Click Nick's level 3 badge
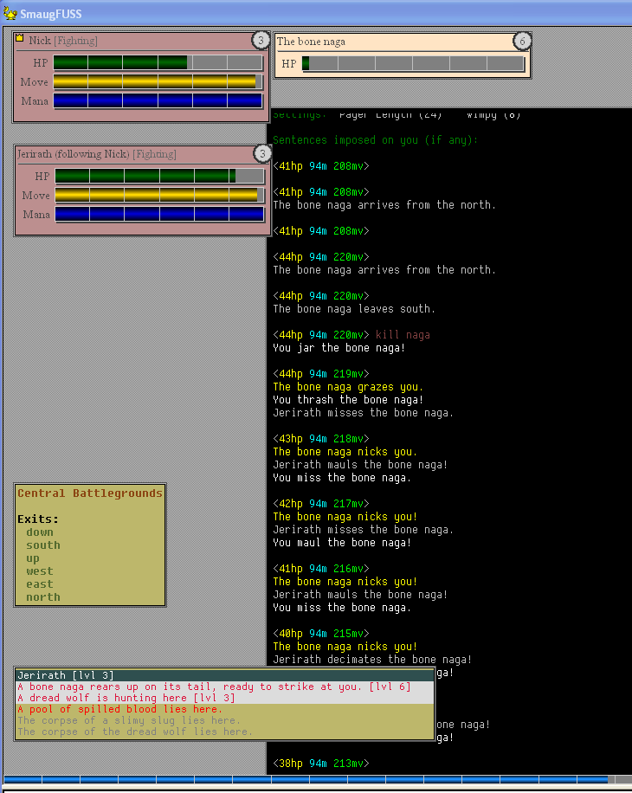The height and width of the screenshot is (793, 632). pyautogui.click(x=261, y=41)
